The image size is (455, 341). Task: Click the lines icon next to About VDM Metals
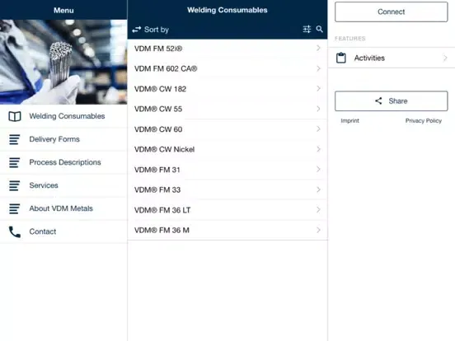(x=14, y=208)
